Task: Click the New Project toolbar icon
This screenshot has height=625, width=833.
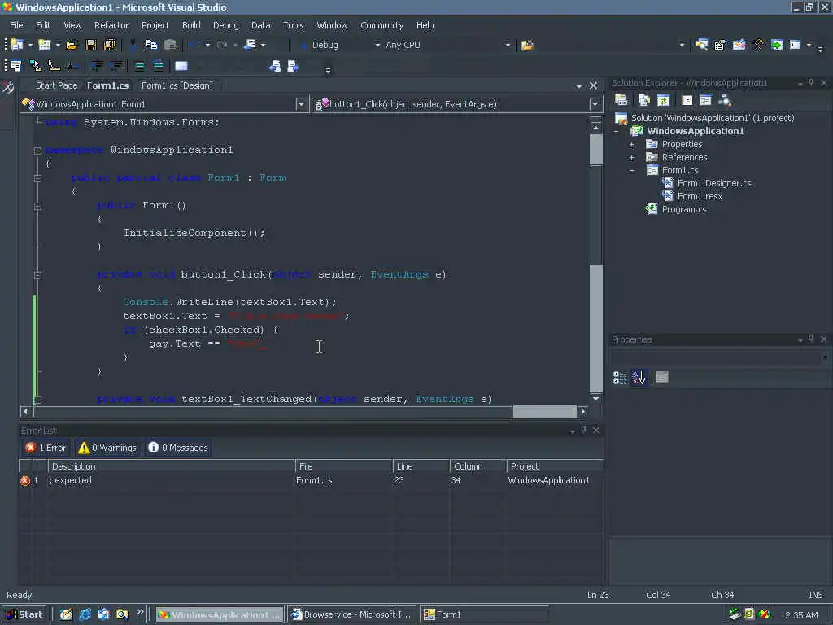Action: point(17,46)
